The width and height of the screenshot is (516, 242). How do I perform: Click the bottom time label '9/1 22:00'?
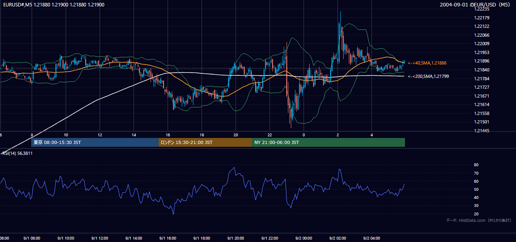(x=269, y=238)
